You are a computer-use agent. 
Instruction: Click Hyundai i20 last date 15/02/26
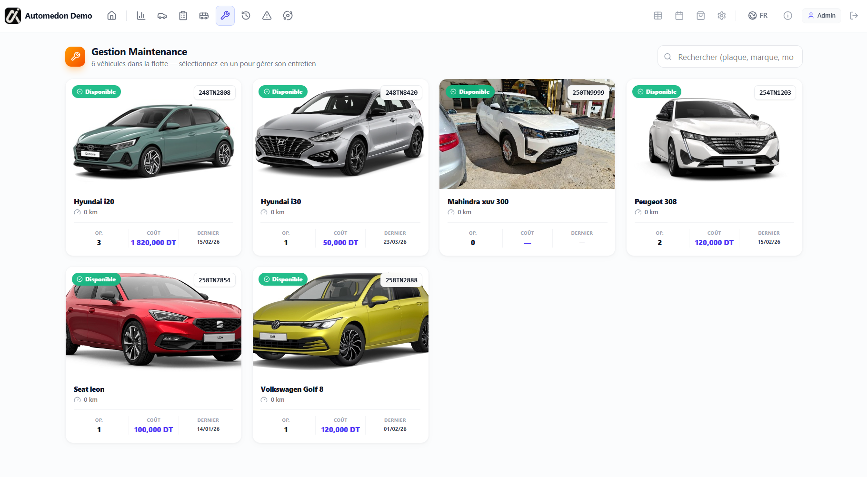(208, 242)
